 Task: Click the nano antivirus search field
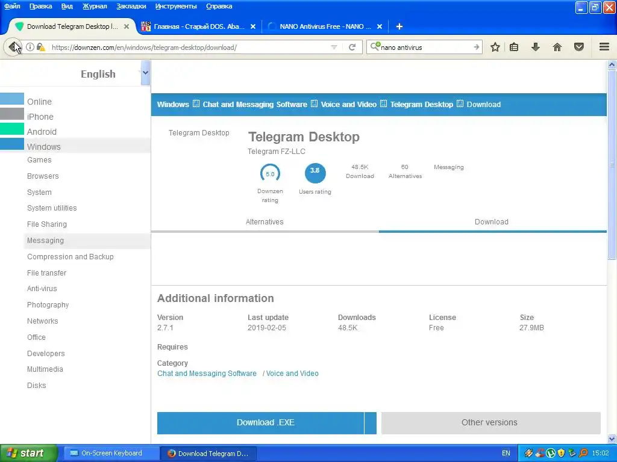425,47
